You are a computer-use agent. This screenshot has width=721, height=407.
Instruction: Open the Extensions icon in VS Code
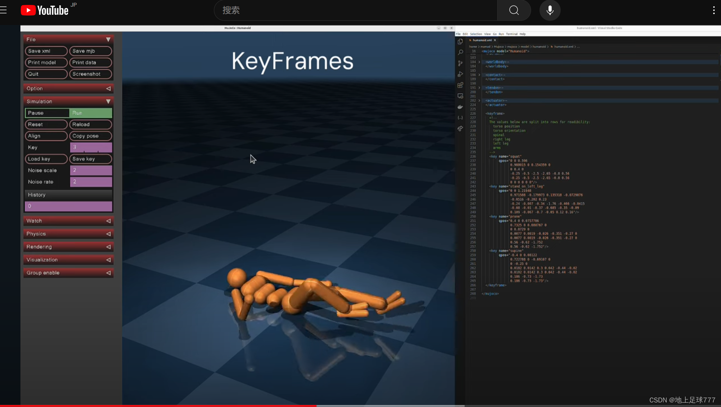[x=460, y=85]
